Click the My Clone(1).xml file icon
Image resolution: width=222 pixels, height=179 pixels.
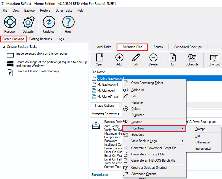(94, 96)
